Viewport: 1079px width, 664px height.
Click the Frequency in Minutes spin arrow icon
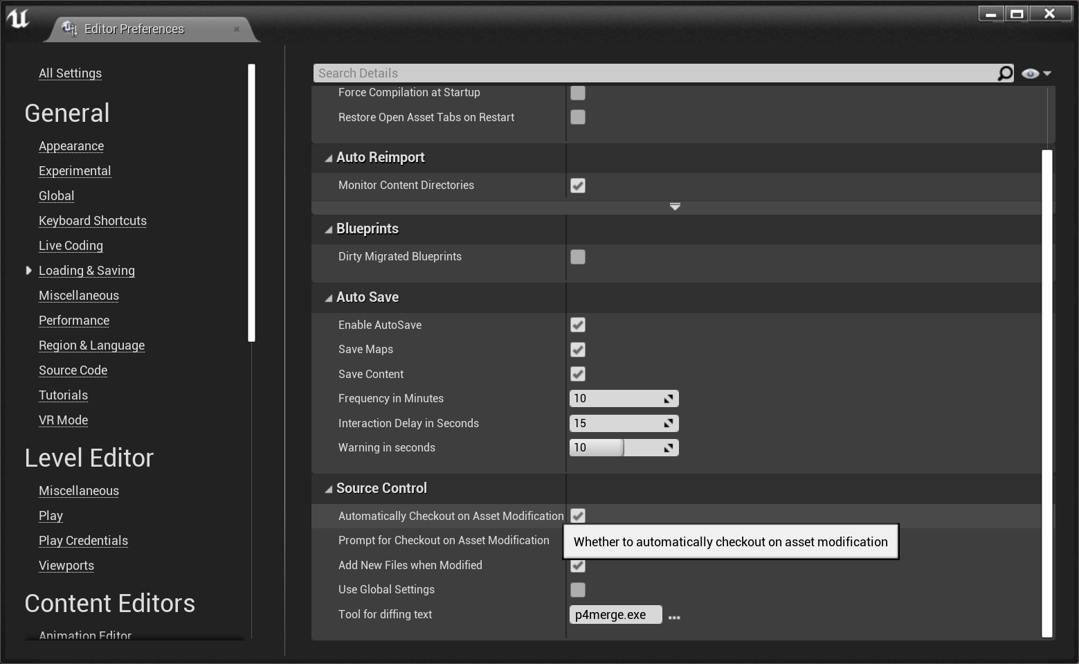(669, 399)
